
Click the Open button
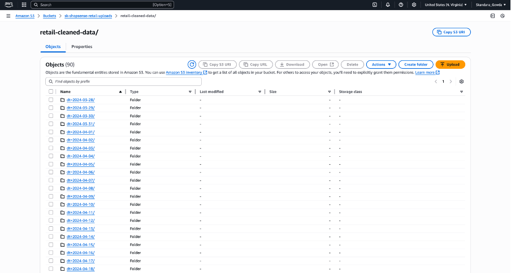pos(325,64)
